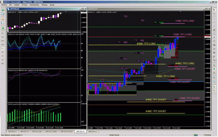
Task: Switch to the W1 timeframe
Action: coord(3,60)
